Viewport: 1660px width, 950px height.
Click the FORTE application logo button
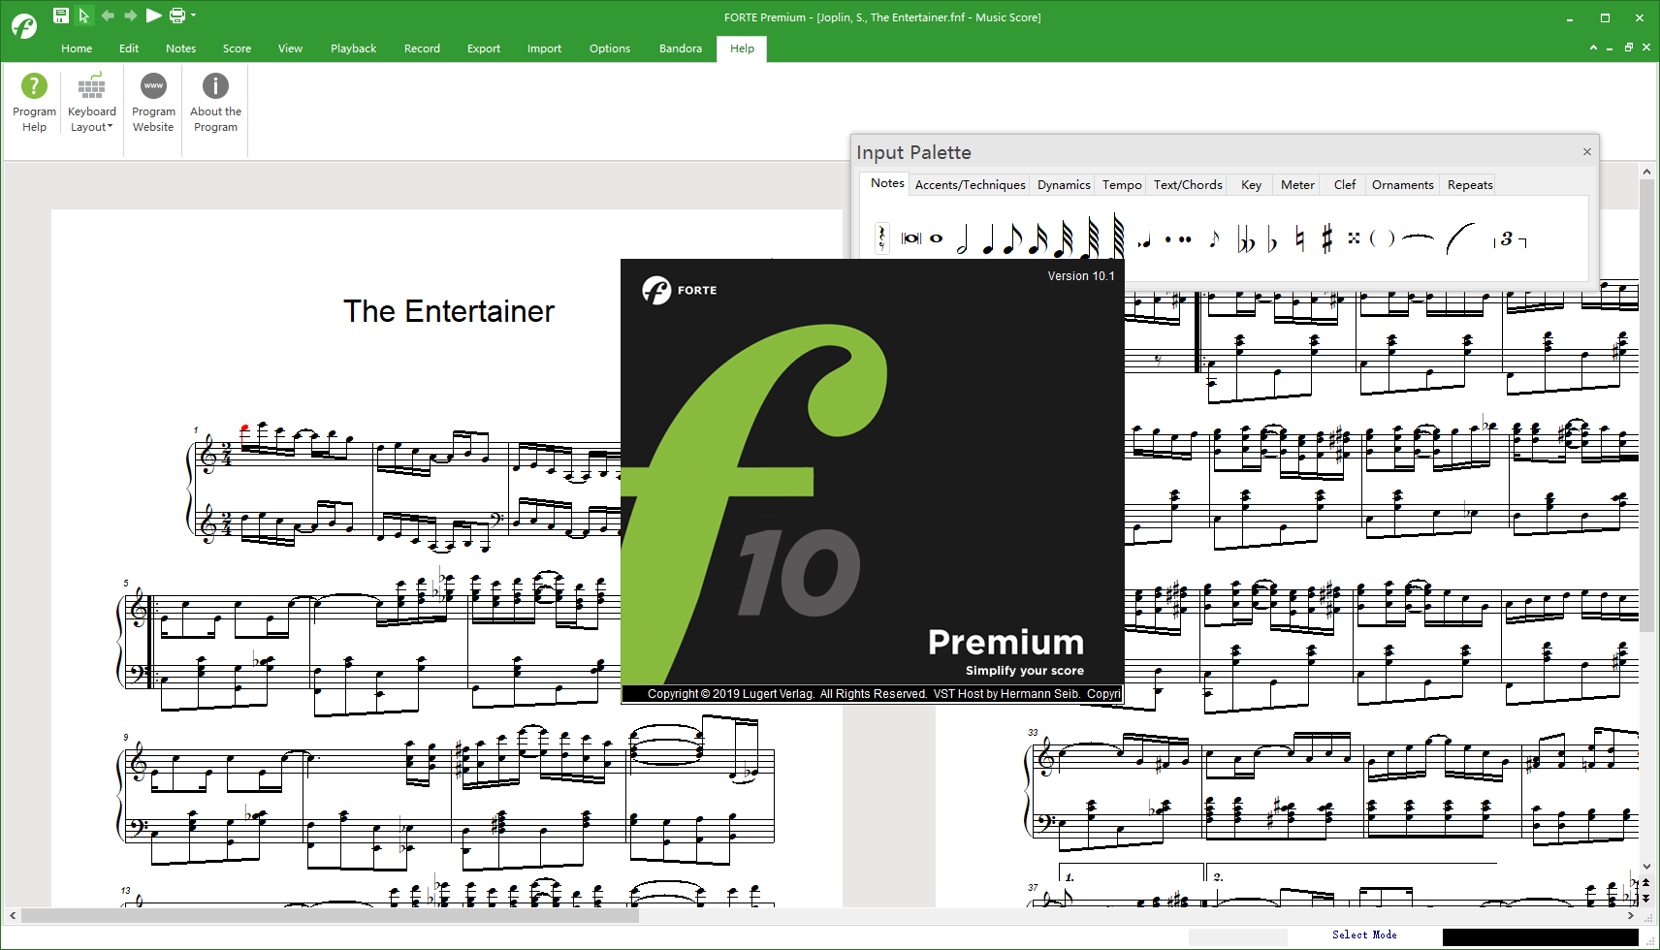pyautogui.click(x=24, y=25)
